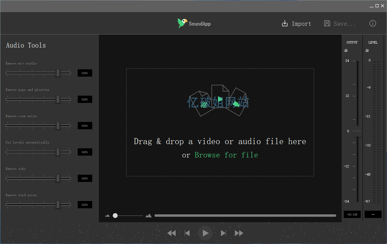Click the SoundApp parrot logo
Image resolution: width=387 pixels, height=244 pixels.
[182, 23]
